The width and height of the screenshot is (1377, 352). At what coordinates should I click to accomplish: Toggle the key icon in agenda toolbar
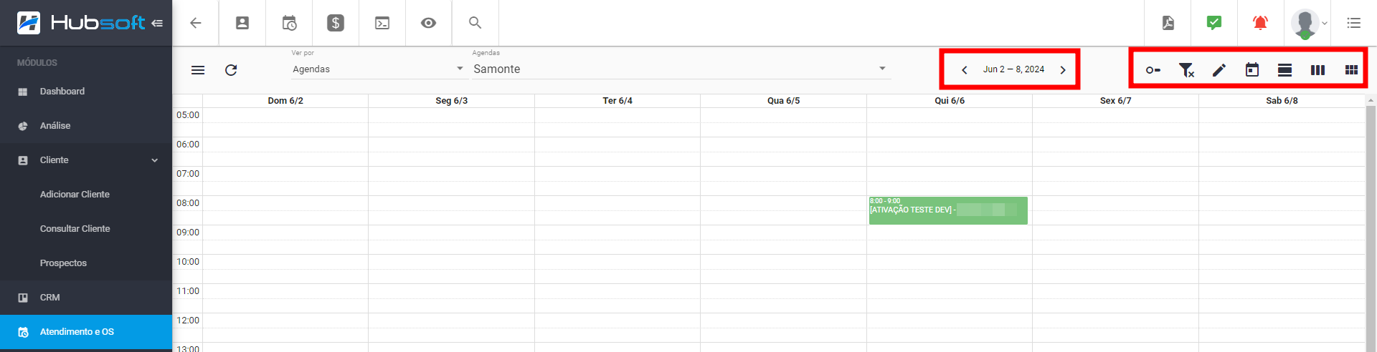[1153, 70]
